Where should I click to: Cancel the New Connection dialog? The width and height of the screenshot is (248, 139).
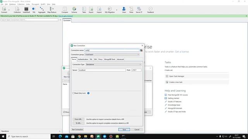click(x=137, y=130)
